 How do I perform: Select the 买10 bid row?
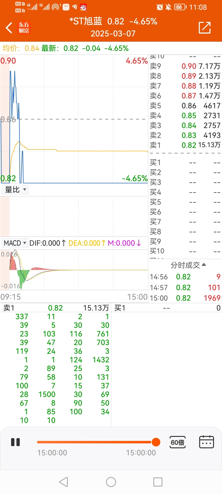[185, 251]
